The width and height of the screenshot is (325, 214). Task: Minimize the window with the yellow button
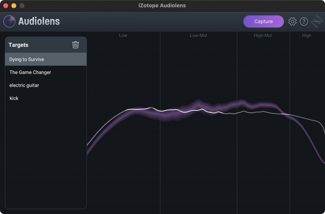pyautogui.click(x=14, y=6)
